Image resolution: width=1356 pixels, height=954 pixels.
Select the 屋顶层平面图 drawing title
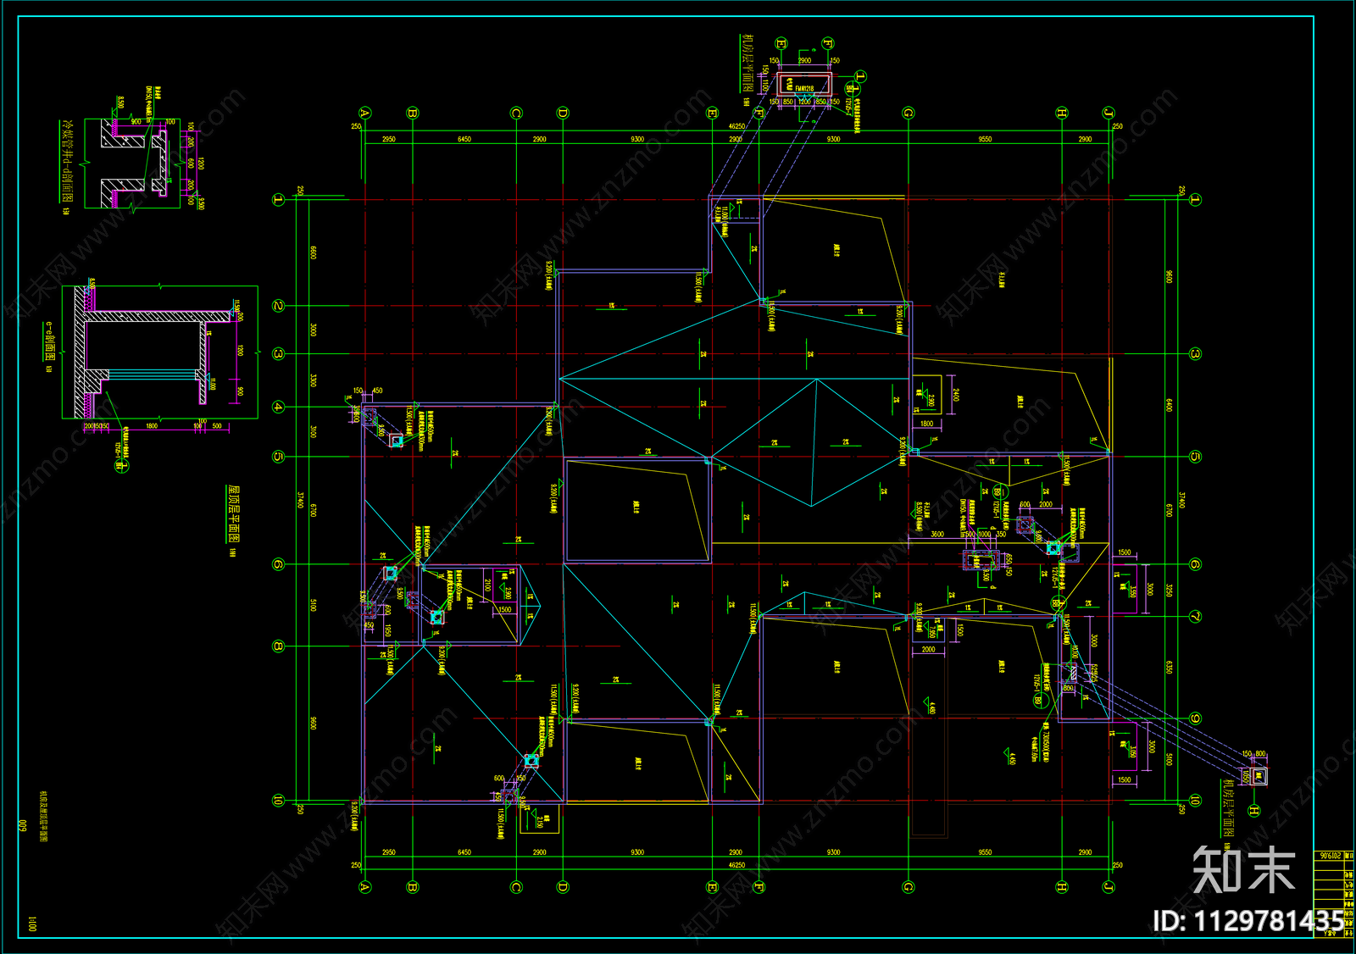point(234,514)
